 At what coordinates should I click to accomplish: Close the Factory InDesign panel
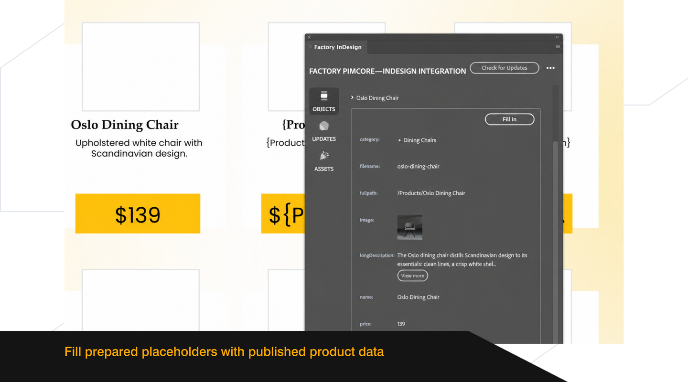(309, 37)
